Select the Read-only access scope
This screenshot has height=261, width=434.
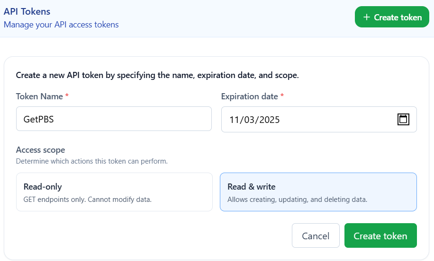[114, 192]
